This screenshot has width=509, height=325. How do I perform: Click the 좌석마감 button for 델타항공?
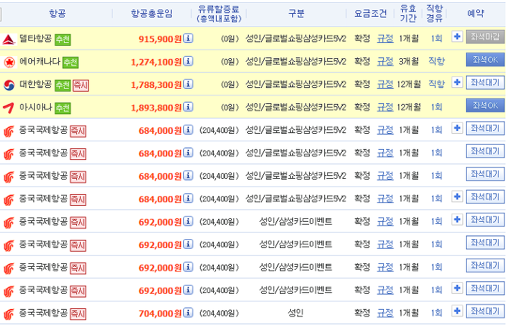click(485, 36)
